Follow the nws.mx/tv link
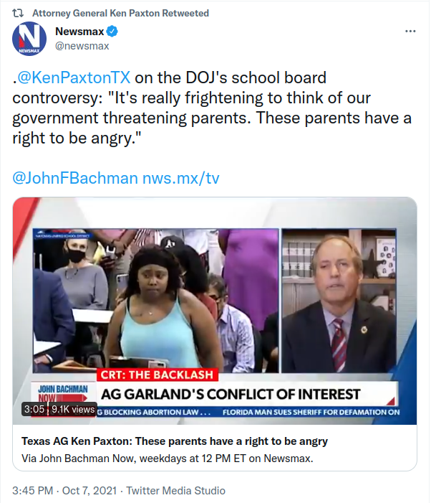This screenshot has height=503, width=431. [181, 178]
